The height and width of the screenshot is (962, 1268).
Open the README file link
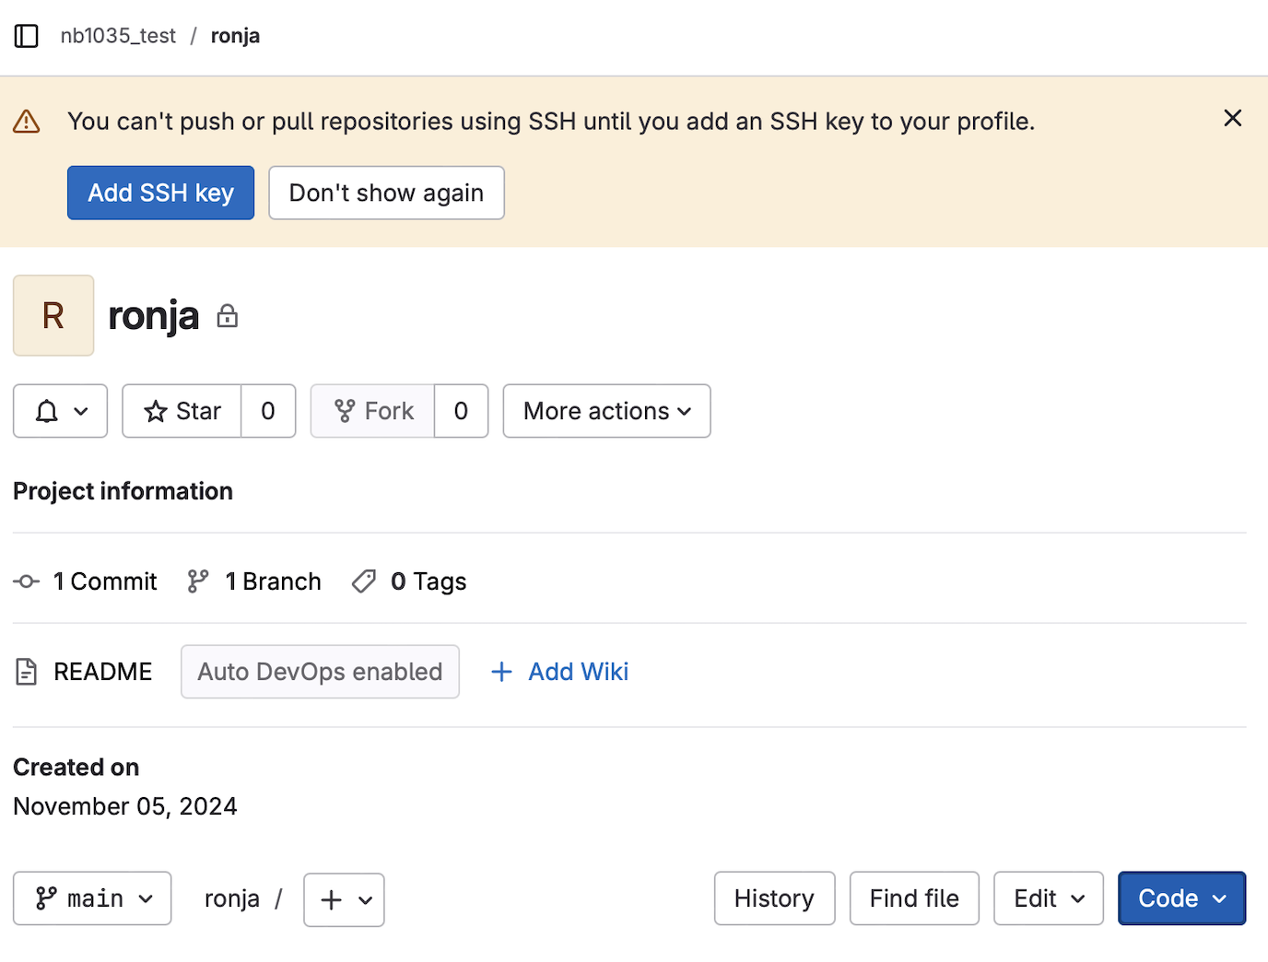(x=101, y=672)
